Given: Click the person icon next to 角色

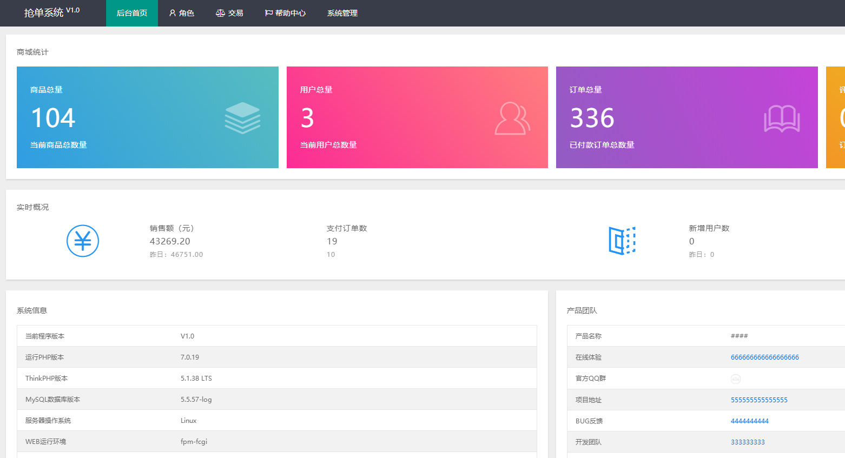Looking at the screenshot, I should coord(172,13).
